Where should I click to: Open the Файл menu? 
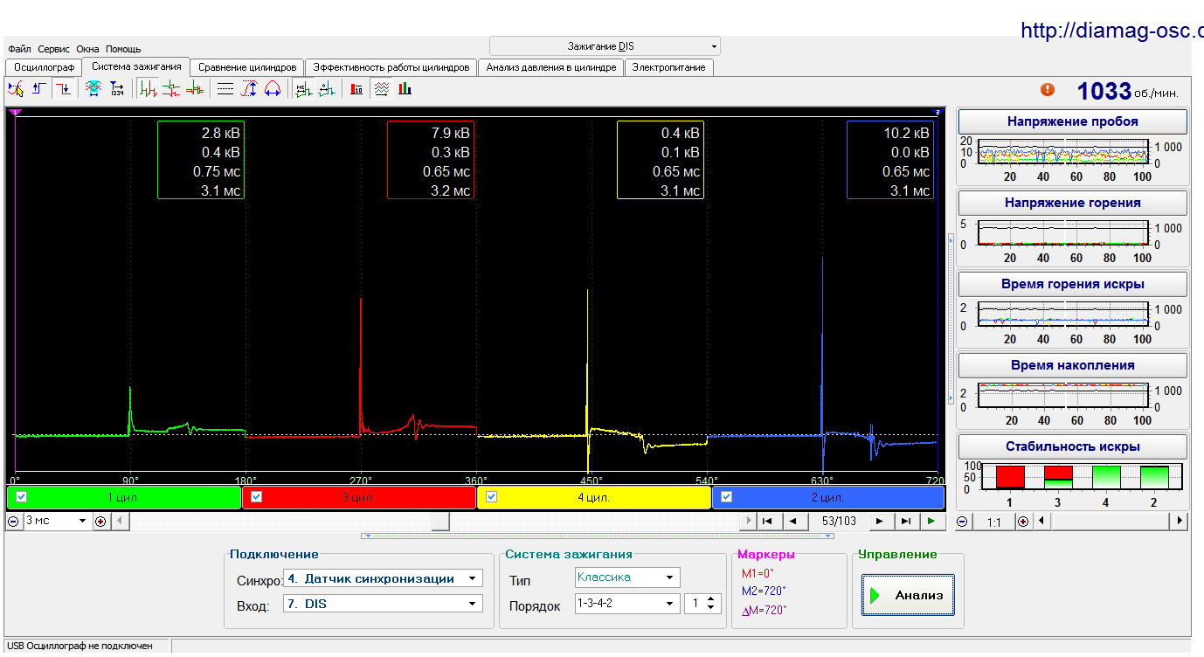coord(19,49)
